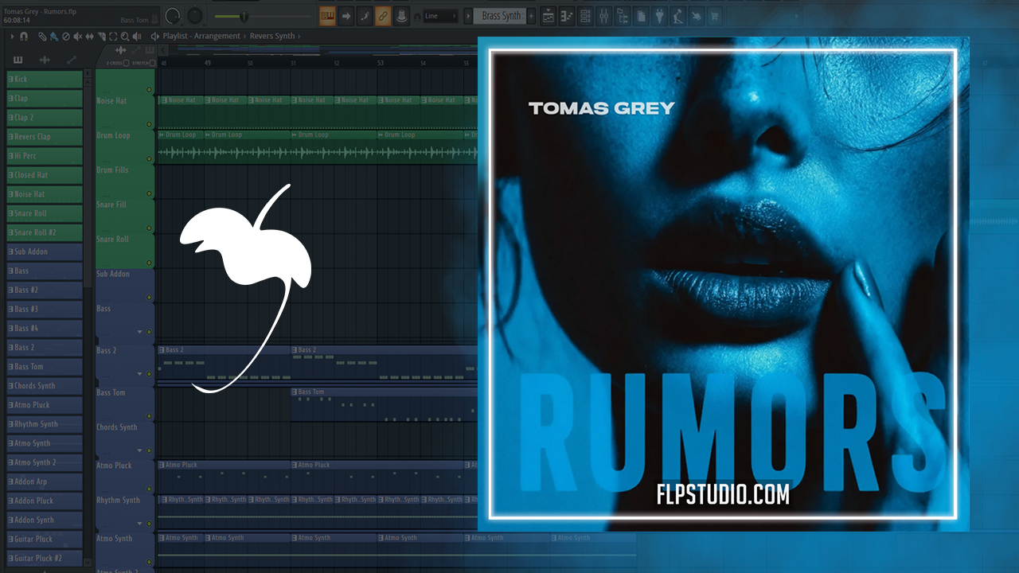This screenshot has height=573, width=1019.
Task: Open the shopping cart content library icon
Action: tap(713, 16)
